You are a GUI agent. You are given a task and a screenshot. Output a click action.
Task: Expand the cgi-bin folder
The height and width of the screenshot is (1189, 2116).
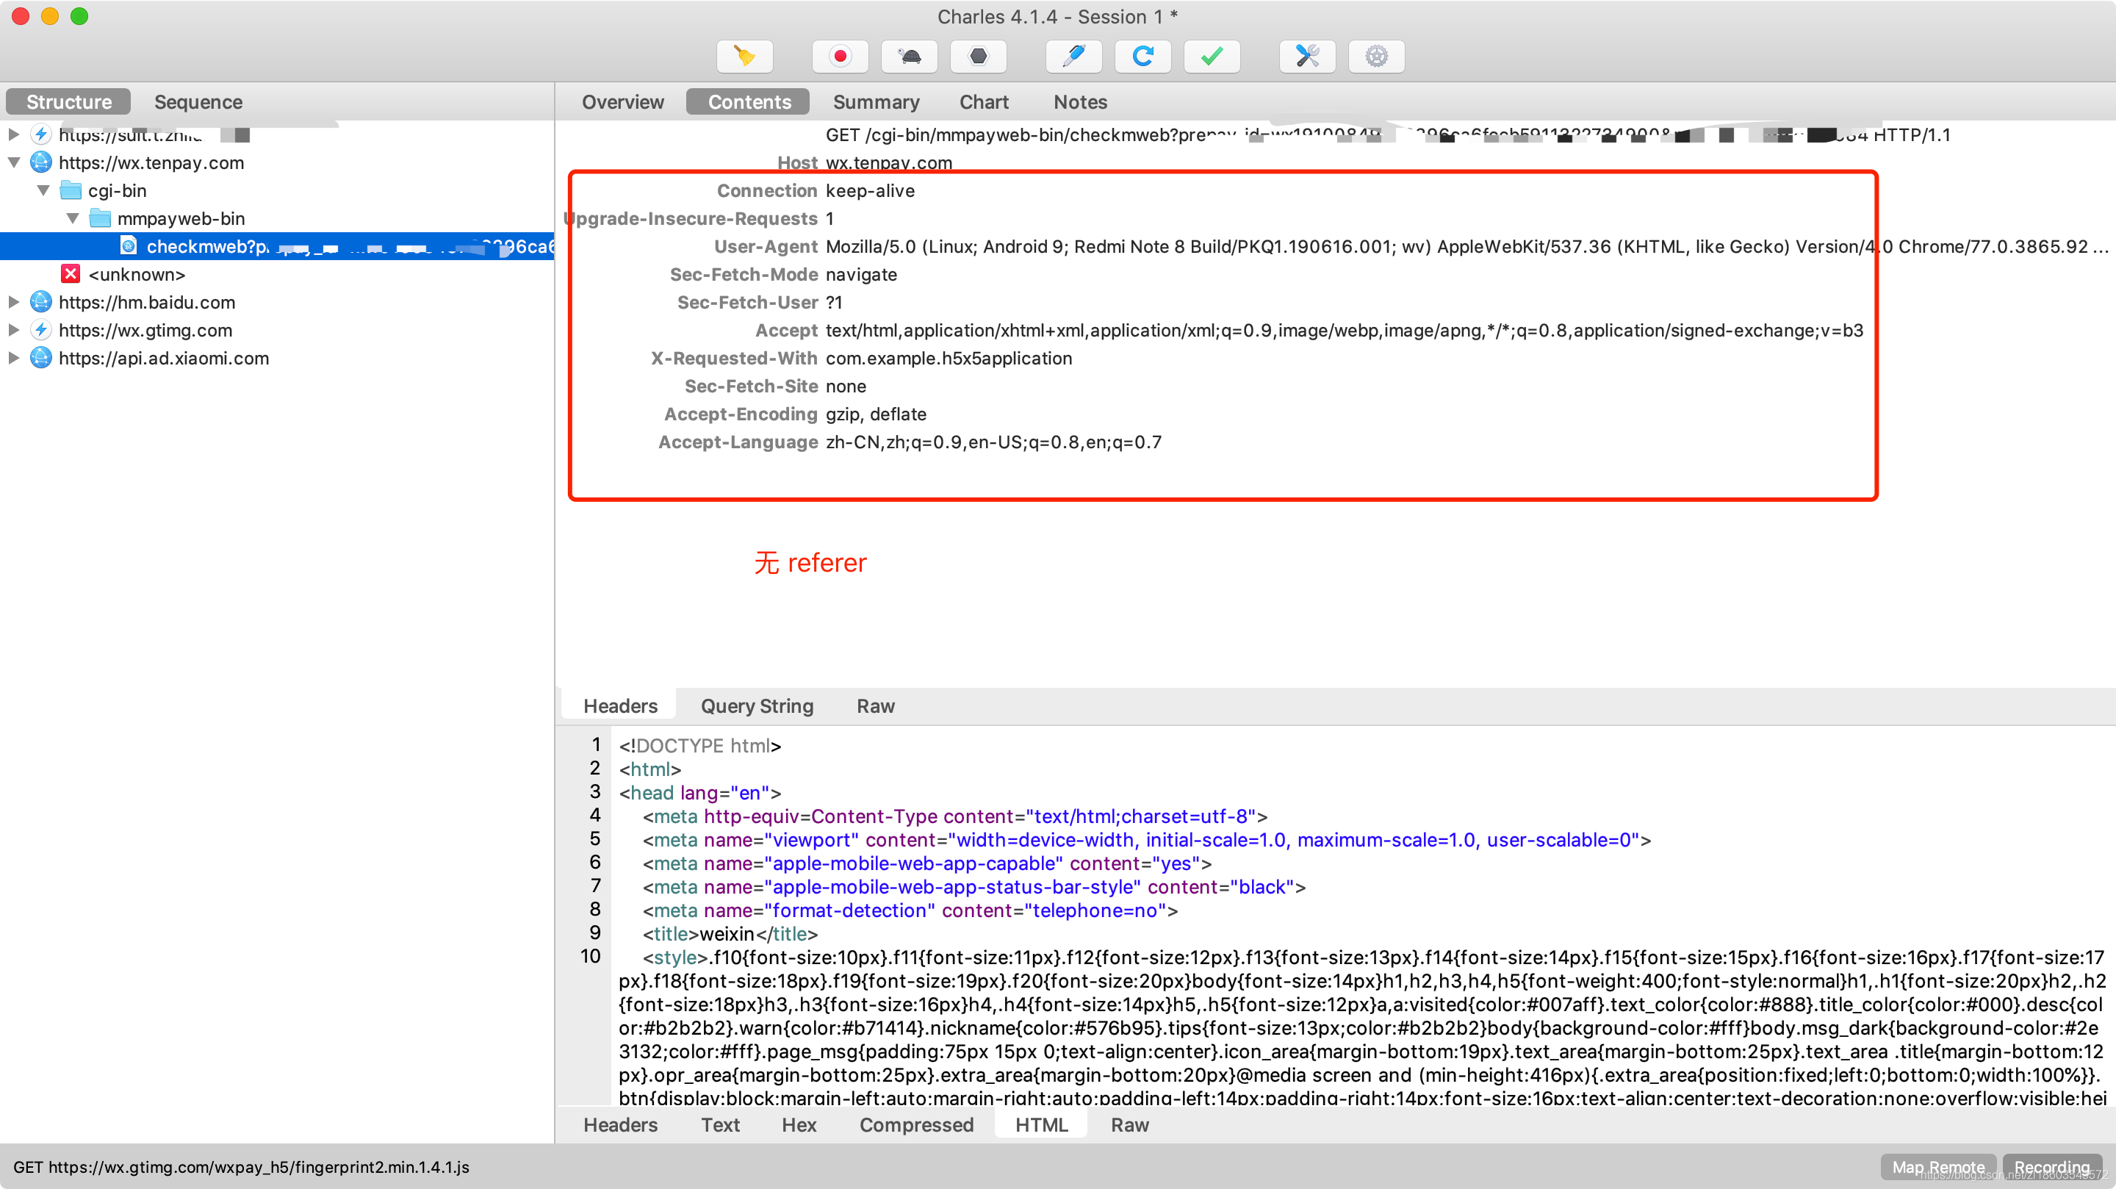point(42,190)
